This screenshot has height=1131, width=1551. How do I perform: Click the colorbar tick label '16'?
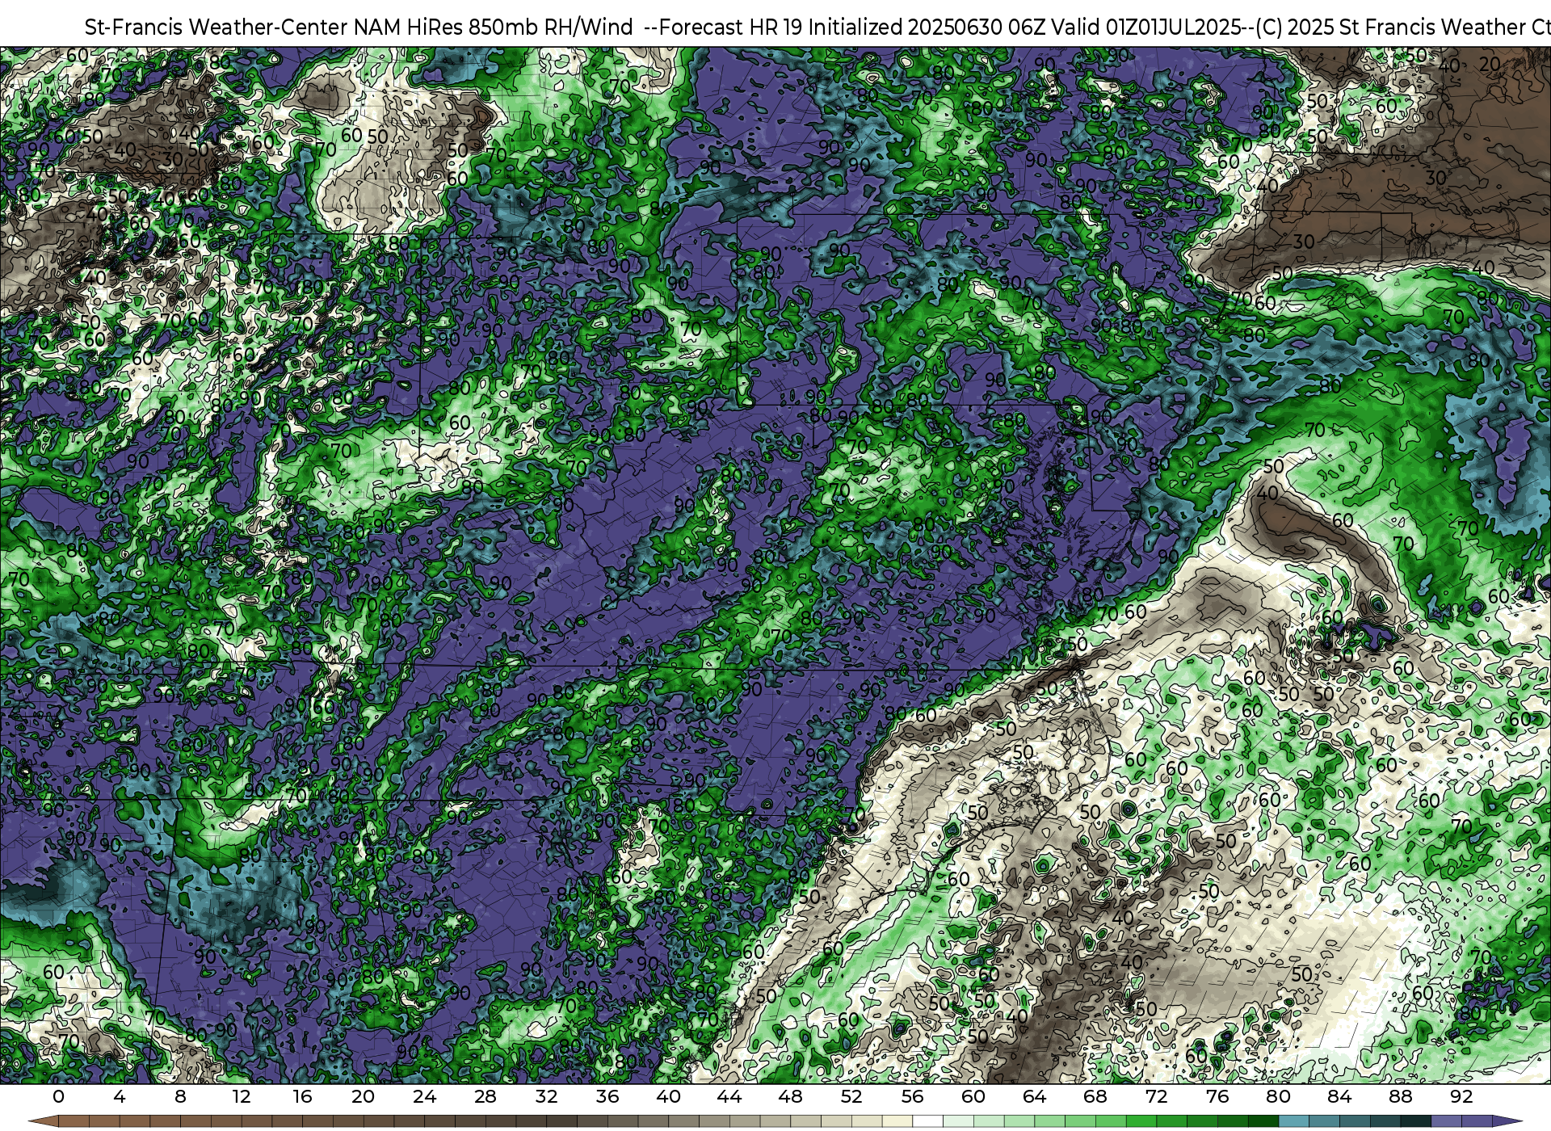click(302, 1096)
